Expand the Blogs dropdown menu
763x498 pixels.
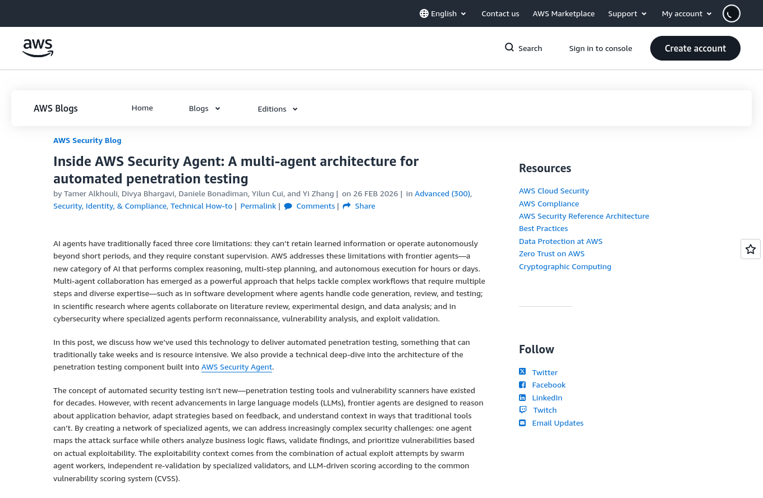point(204,109)
